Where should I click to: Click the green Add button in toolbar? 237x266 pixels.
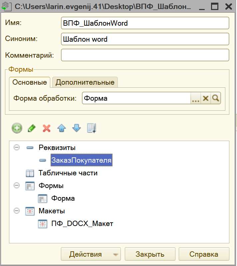pyautogui.click(x=17, y=128)
